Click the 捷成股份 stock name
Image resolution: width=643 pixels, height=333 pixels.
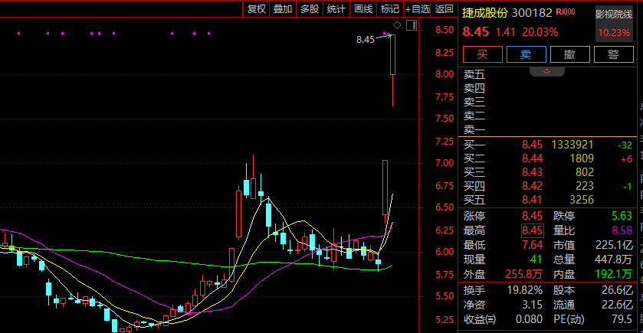pos(484,12)
